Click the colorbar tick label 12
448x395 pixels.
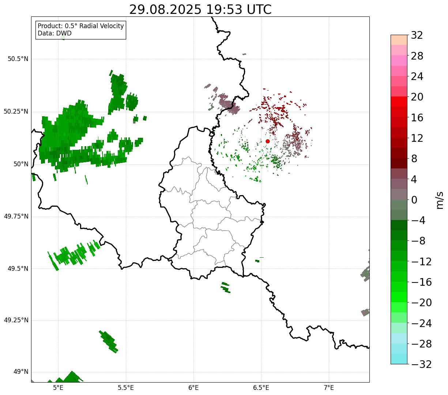coord(417,138)
